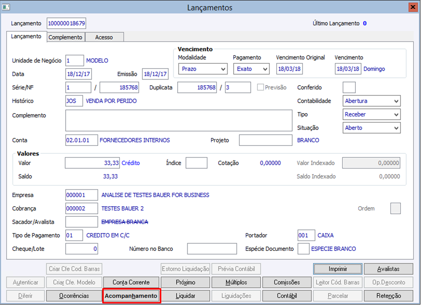Image resolution: width=421 pixels, height=305 pixels.
Task: Click the Vencimento Original date field
Action: [289, 69]
